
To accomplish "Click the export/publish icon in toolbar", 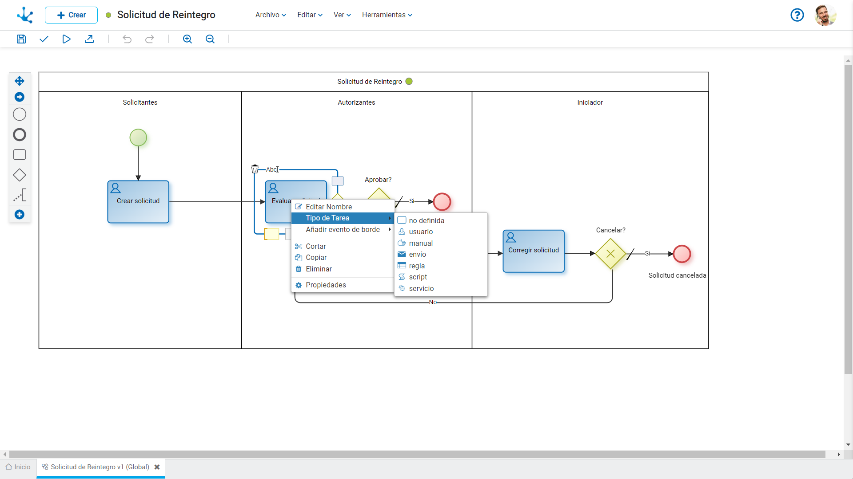I will (x=89, y=39).
